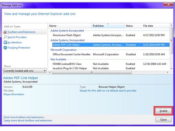Click the Not Available group header
The image size is (175, 131).
click(x=58, y=59)
